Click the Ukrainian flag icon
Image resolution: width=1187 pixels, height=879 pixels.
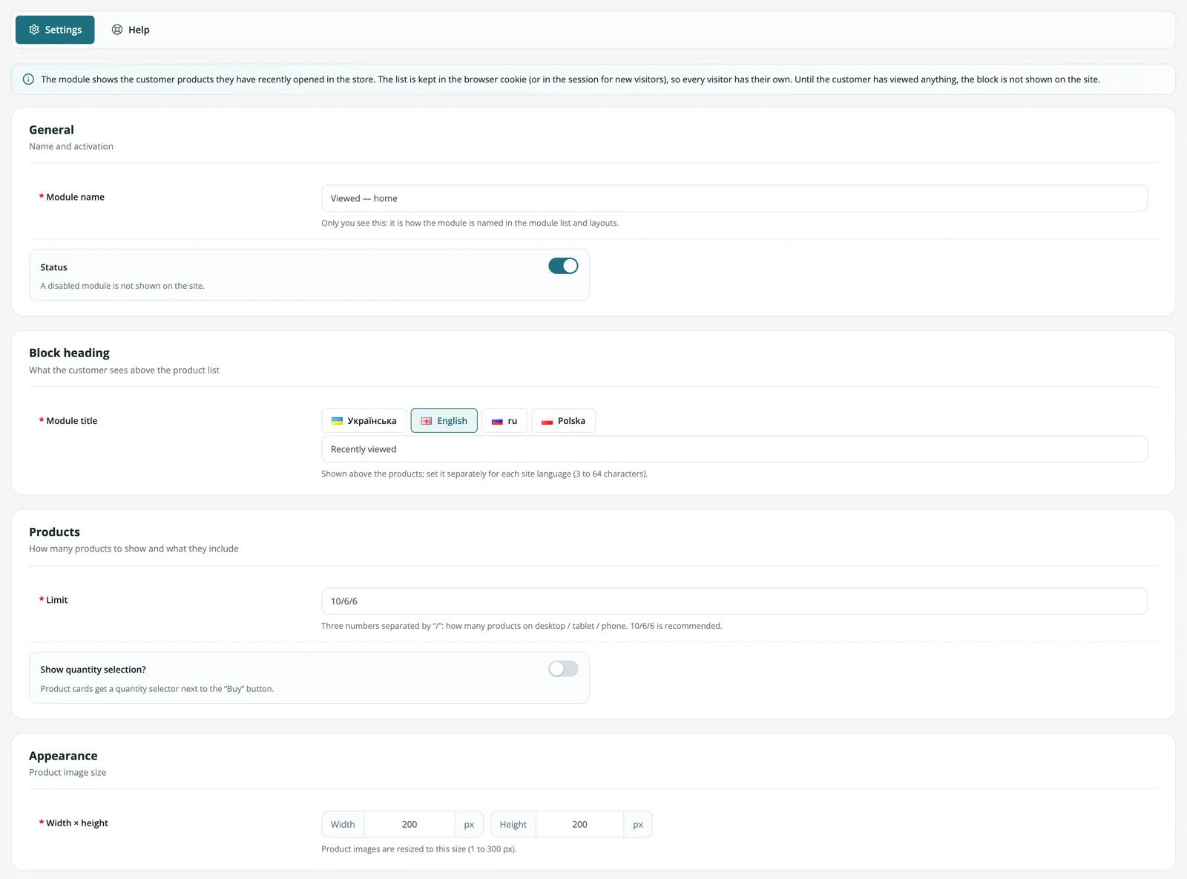click(337, 421)
